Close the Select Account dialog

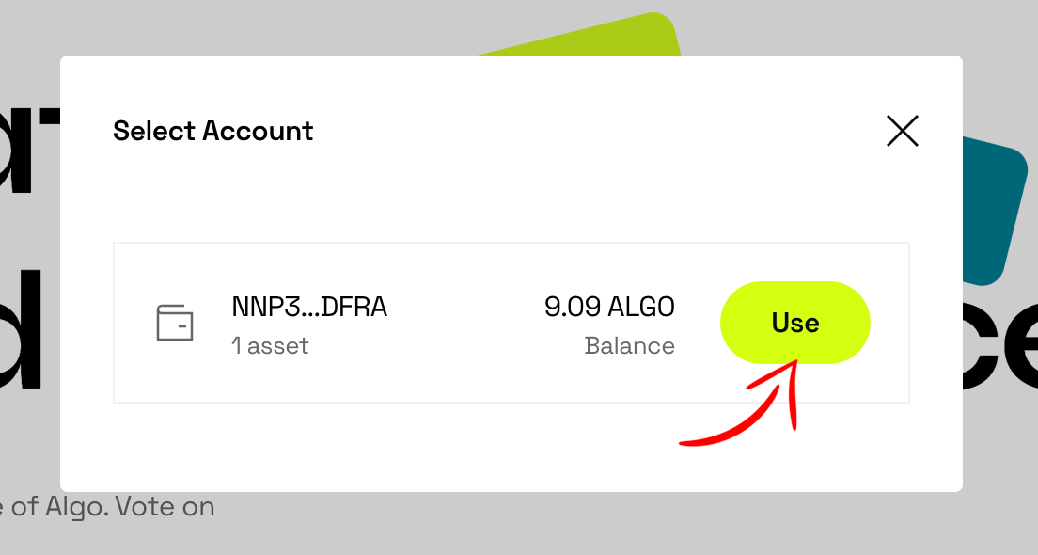[902, 131]
